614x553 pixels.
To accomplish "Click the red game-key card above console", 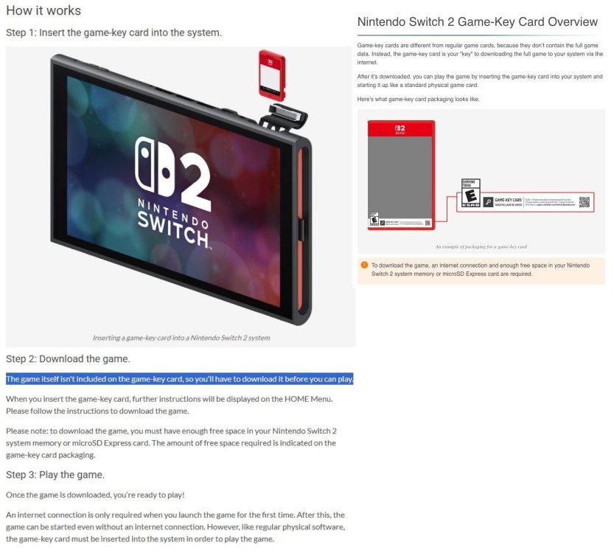I will pyautogui.click(x=272, y=74).
